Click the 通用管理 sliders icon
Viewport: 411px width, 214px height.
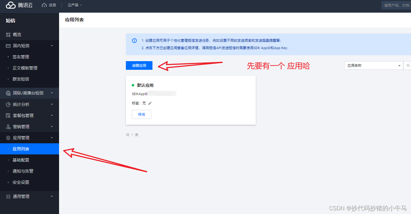pyautogui.click(x=8, y=196)
